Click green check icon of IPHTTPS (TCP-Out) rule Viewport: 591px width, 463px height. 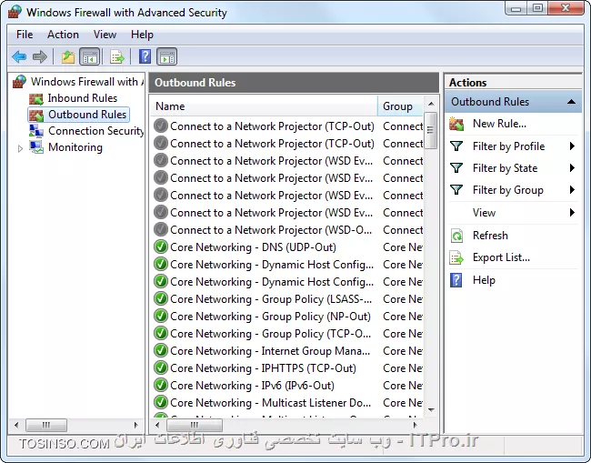161,367
